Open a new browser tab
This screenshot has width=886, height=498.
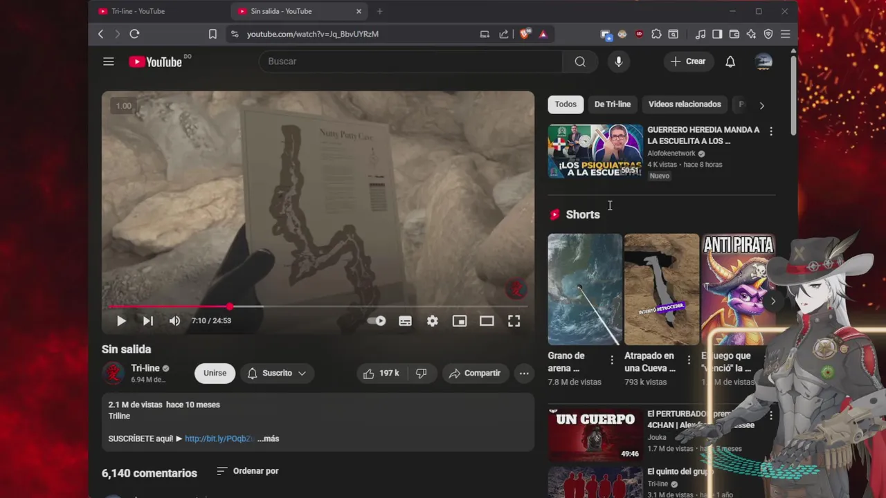click(x=379, y=11)
